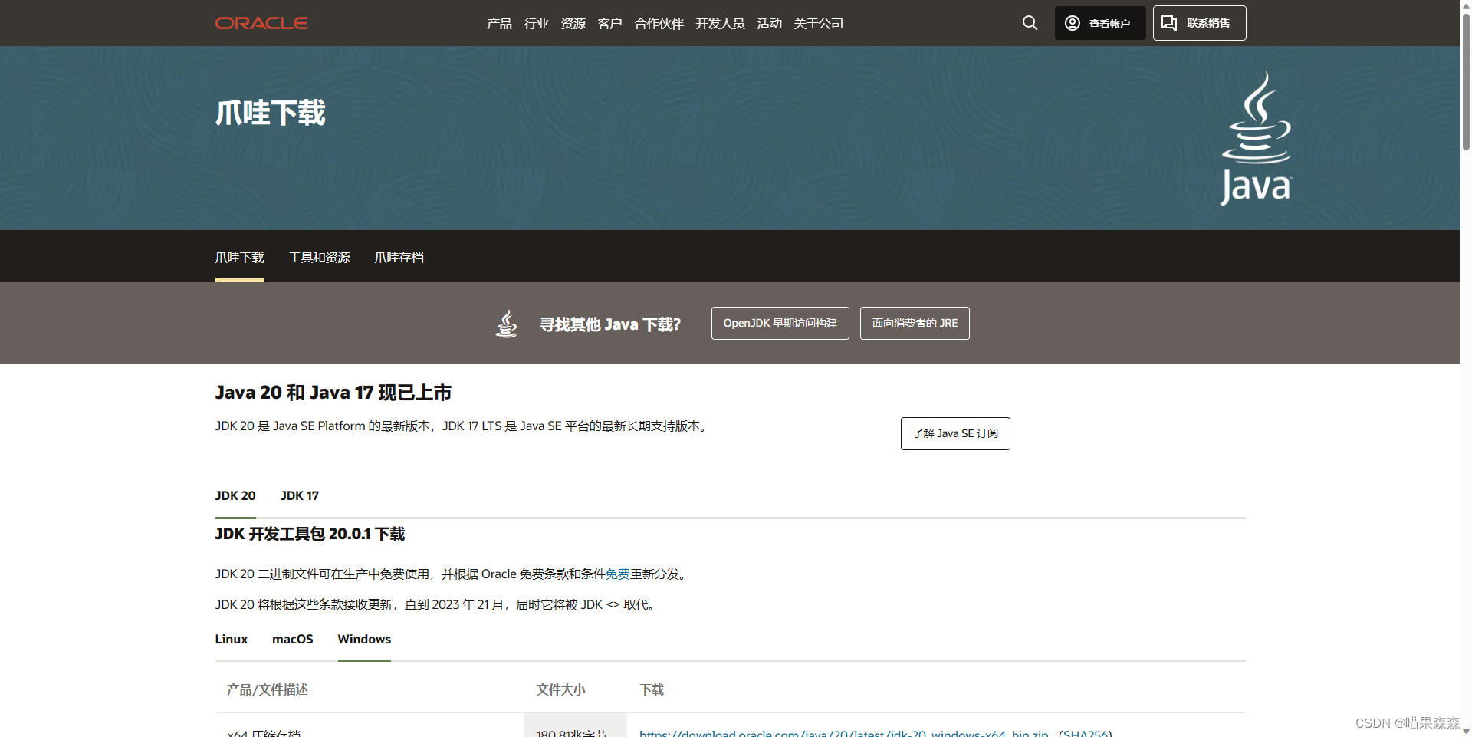Click the large Java coffee cup logo
1472x737 pixels.
click(1256, 139)
